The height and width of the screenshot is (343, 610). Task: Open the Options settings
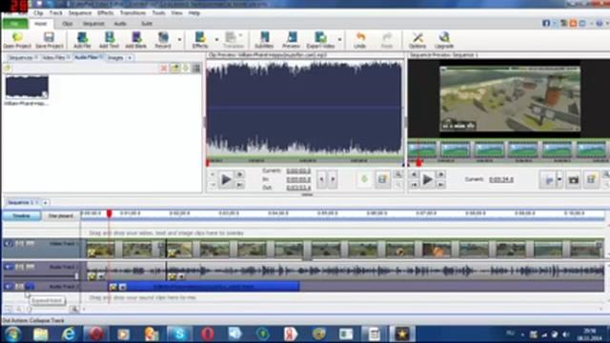[417, 40]
